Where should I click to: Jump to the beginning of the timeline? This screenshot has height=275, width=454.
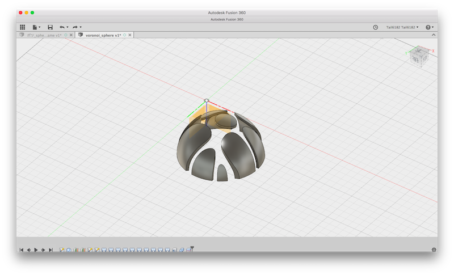(22, 250)
